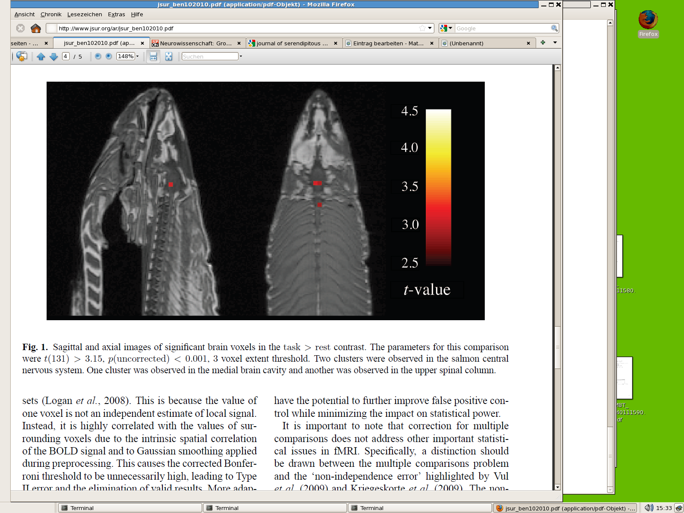The width and height of the screenshot is (684, 513).
Task: Go to previous PDF page with up arrow
Action: click(x=41, y=56)
